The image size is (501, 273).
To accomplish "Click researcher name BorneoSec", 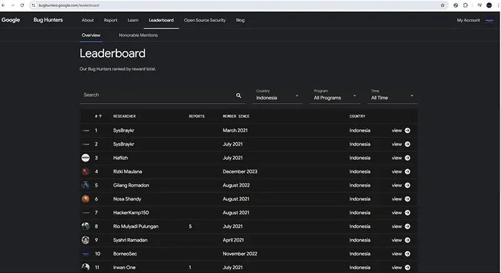I will [125, 254].
